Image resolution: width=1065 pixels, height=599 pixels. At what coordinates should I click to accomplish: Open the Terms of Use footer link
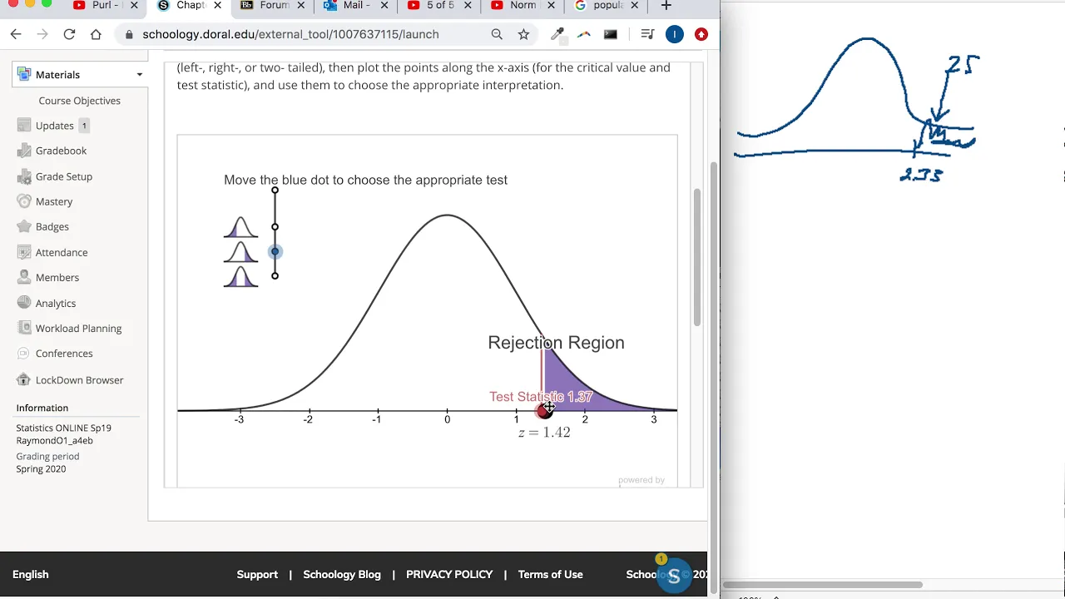pyautogui.click(x=550, y=575)
